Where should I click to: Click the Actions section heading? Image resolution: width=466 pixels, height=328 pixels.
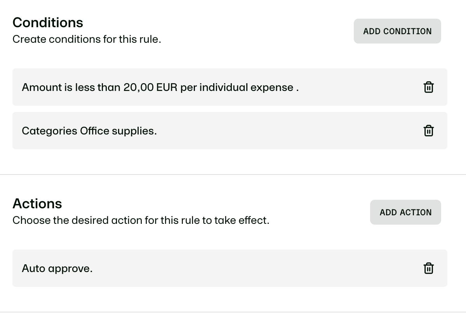37,204
